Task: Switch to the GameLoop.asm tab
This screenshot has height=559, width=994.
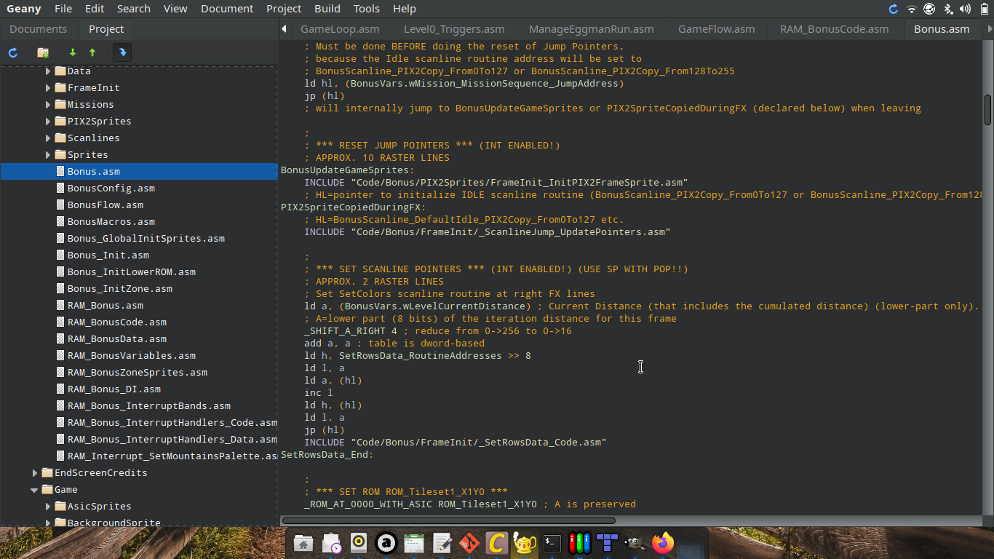Action: [x=340, y=29]
